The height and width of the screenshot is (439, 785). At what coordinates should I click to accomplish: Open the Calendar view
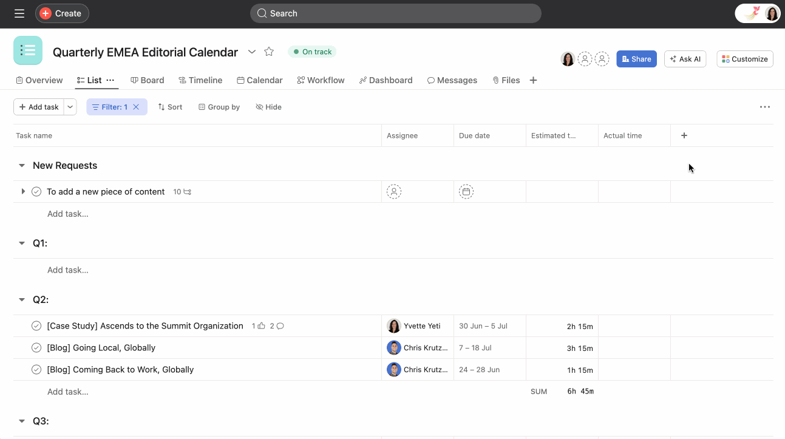pos(240,80)
